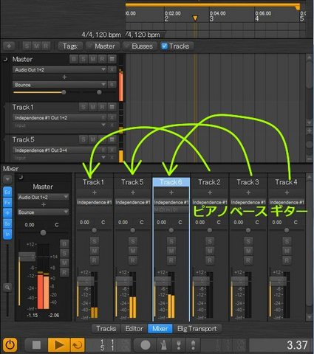Uncheck the Tracks tag checkbox
Image resolution: width=314 pixels, height=354 pixels.
coord(164,46)
